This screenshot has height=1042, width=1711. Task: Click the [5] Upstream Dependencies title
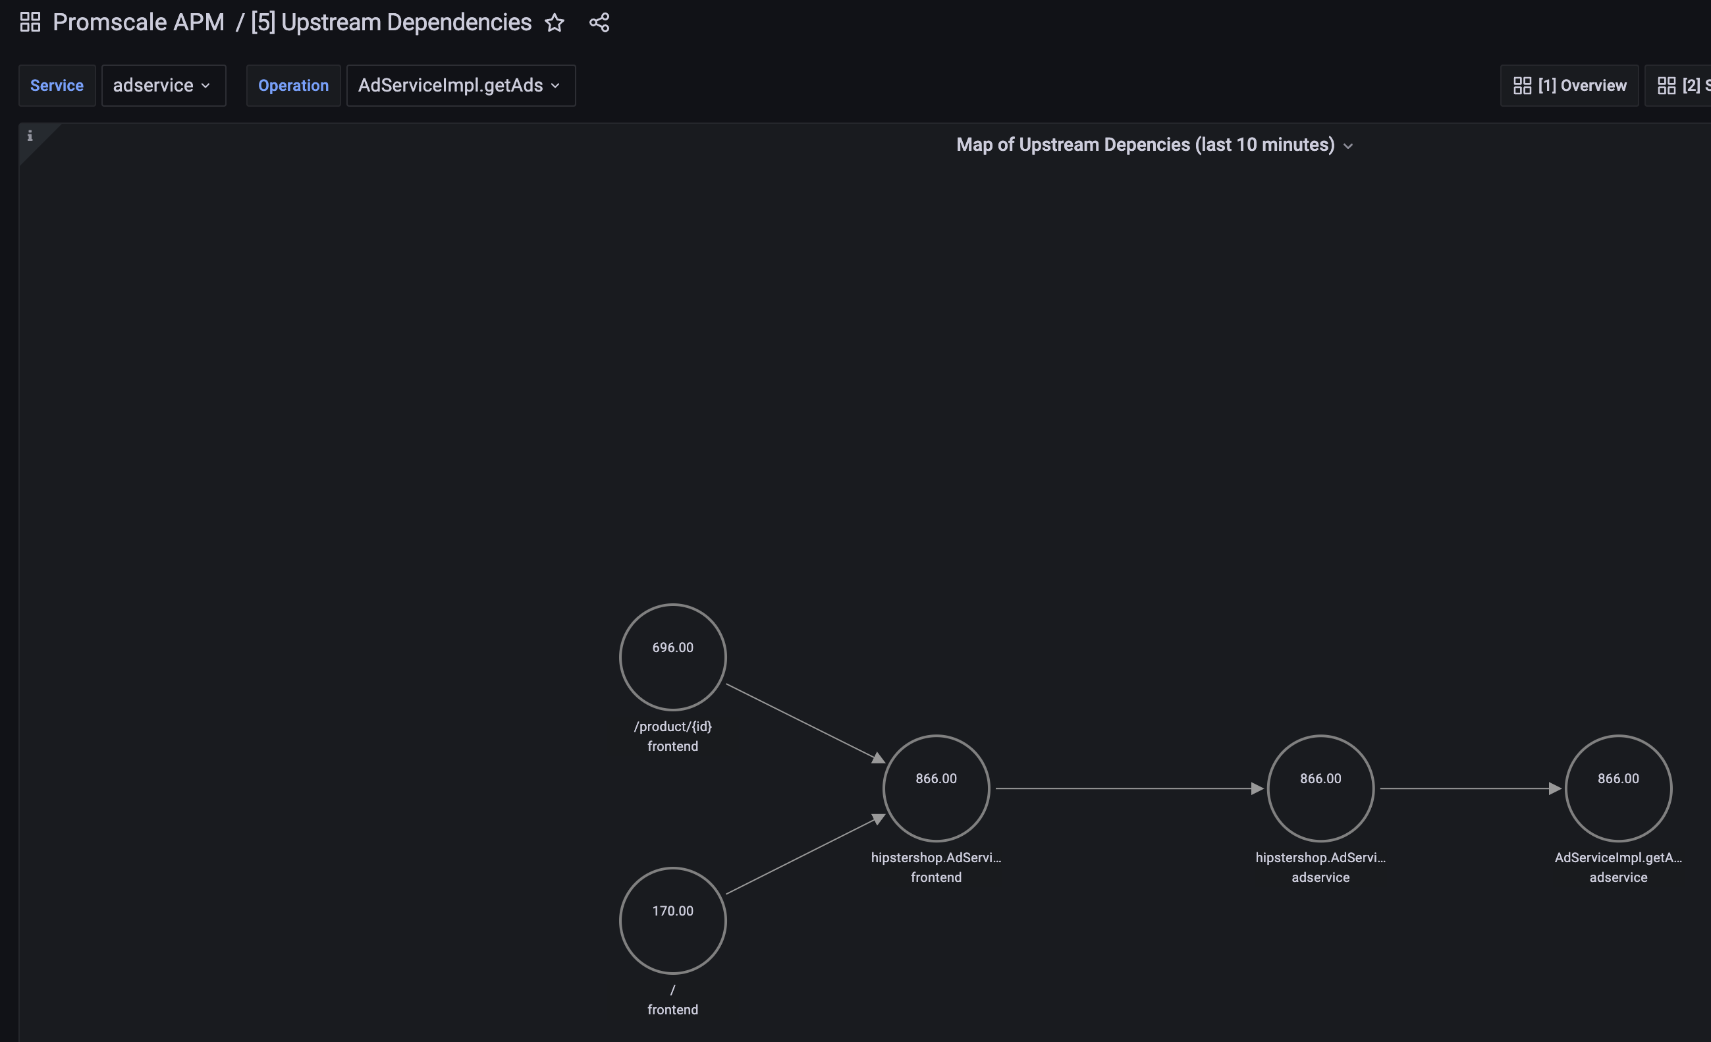[x=391, y=22]
